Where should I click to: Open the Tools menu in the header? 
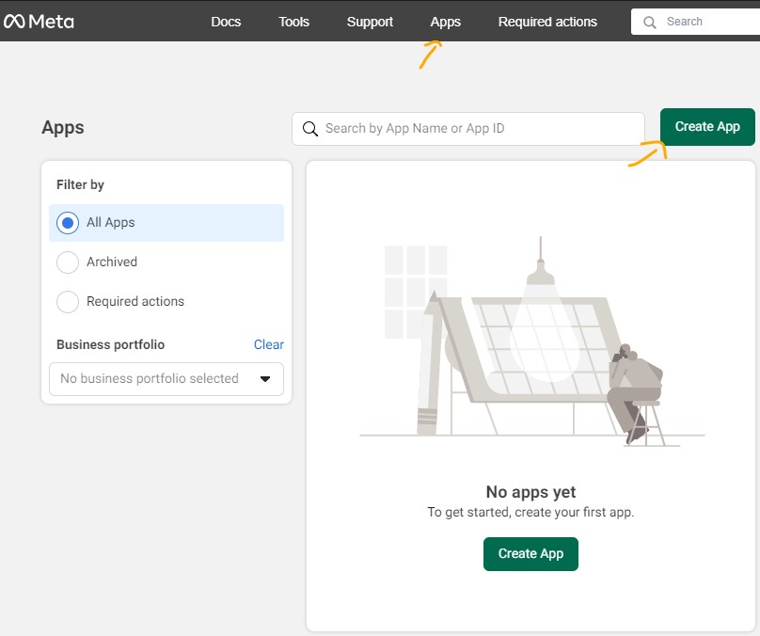293,22
